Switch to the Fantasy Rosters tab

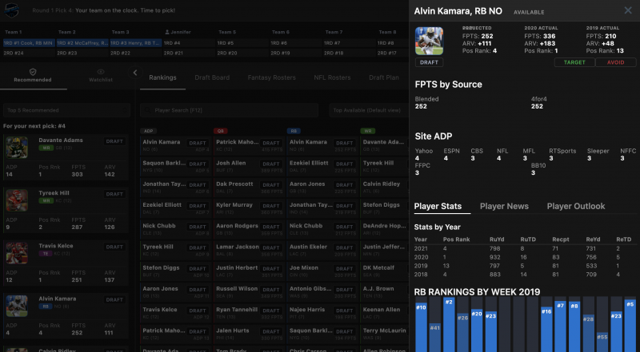click(x=271, y=77)
